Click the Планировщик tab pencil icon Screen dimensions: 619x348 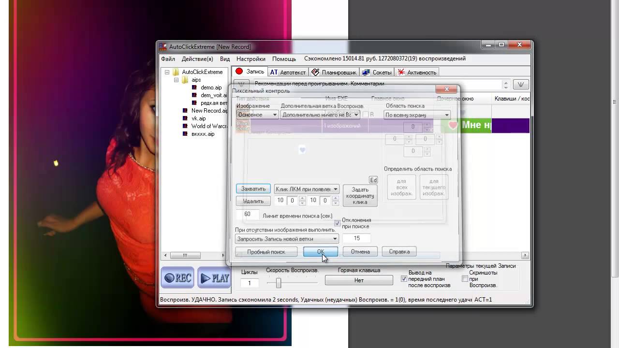(x=315, y=72)
